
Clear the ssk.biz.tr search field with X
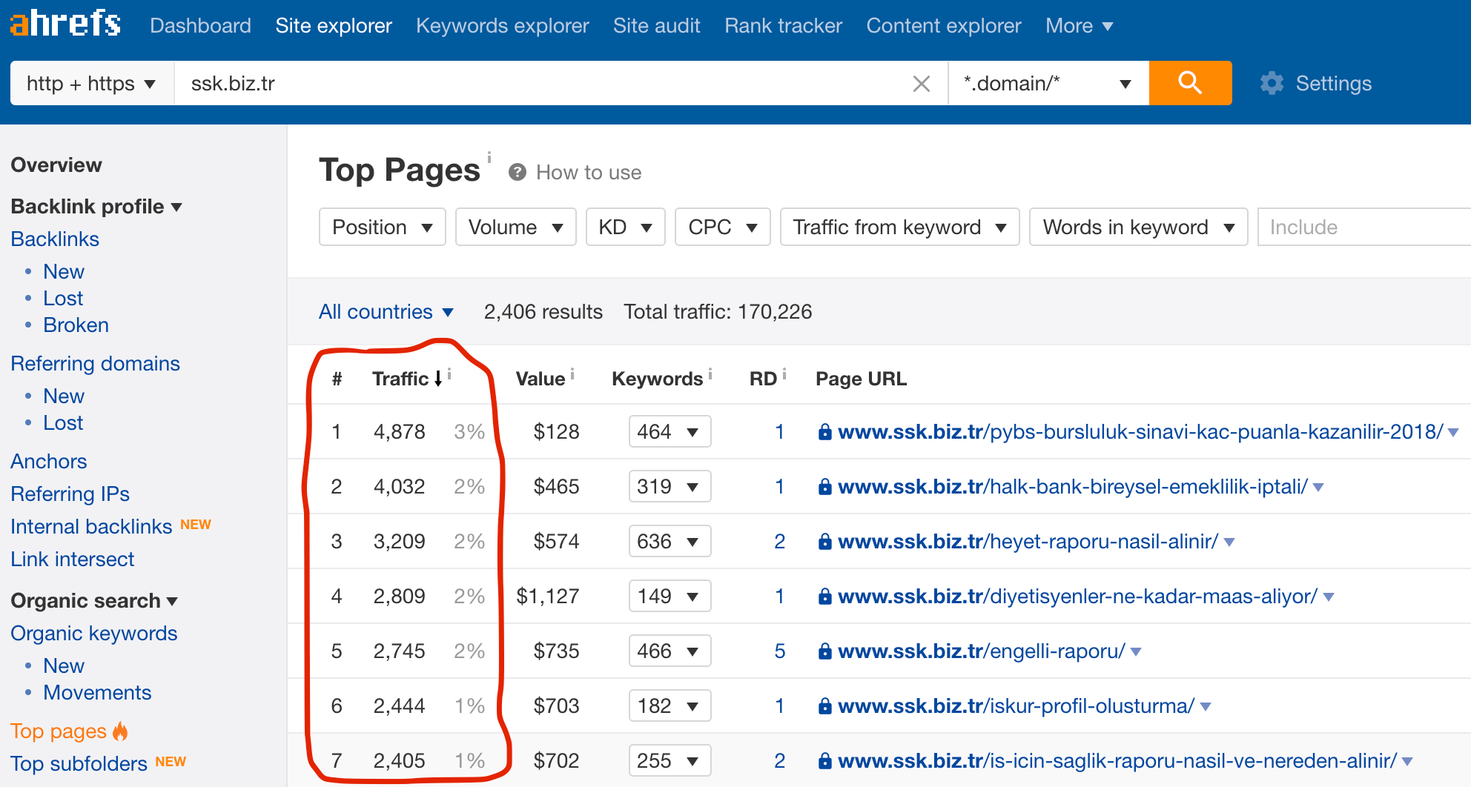tap(922, 84)
